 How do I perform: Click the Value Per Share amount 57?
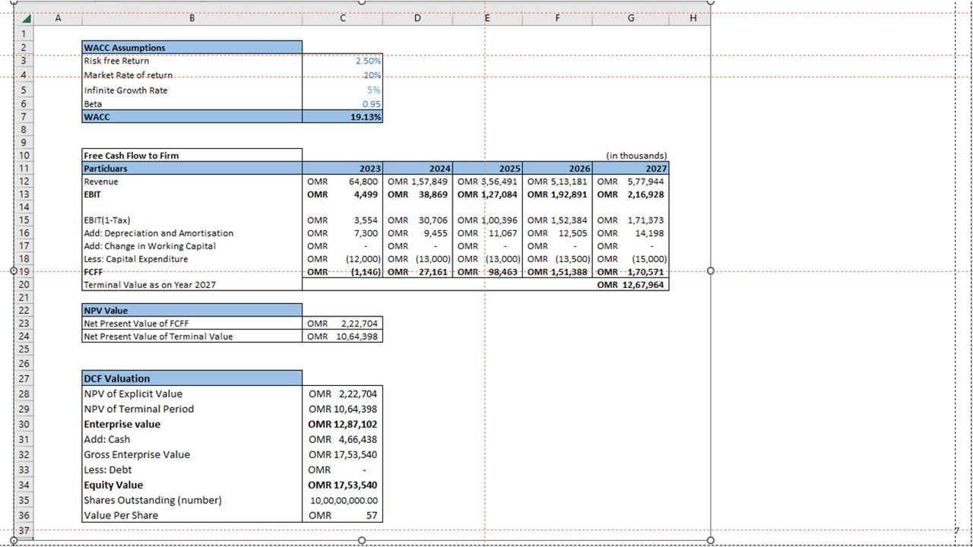(x=342, y=515)
